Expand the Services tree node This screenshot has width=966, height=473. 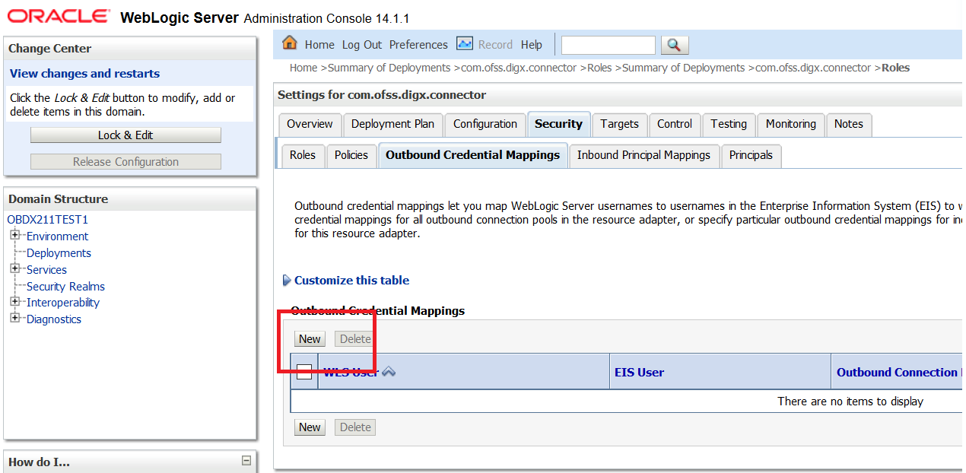pyautogui.click(x=14, y=268)
